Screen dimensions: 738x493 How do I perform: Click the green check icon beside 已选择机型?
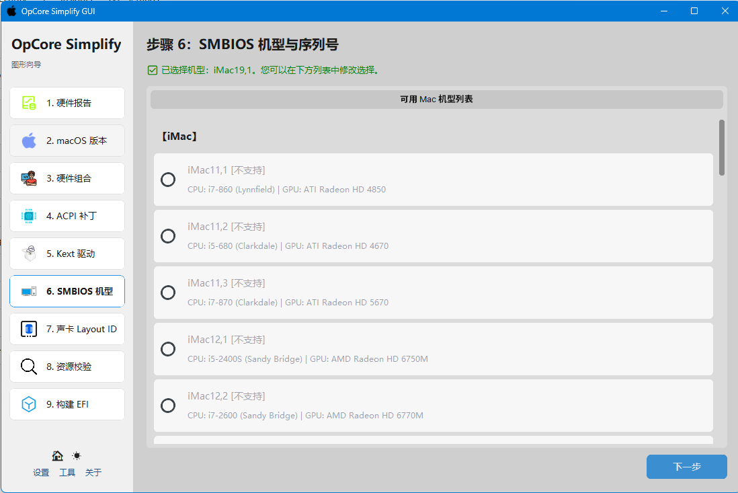tap(153, 70)
